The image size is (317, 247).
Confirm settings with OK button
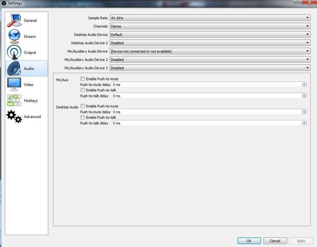coord(249,241)
